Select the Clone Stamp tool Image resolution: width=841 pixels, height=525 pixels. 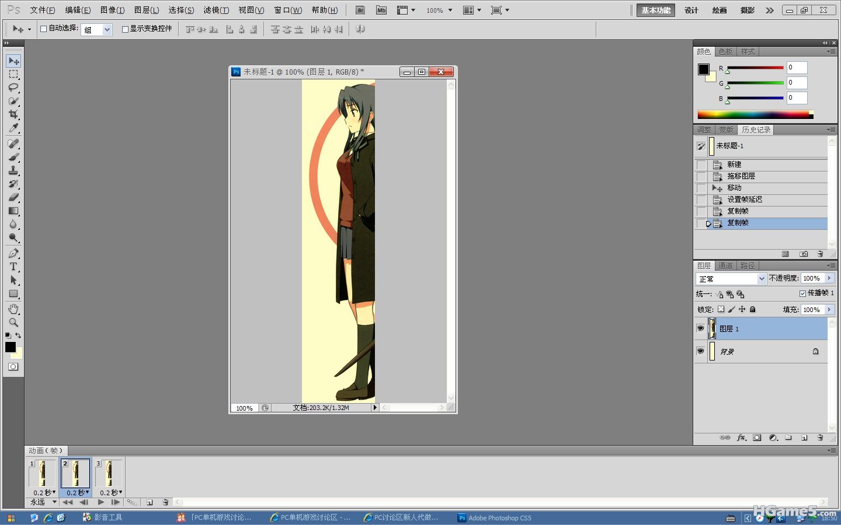click(x=13, y=170)
